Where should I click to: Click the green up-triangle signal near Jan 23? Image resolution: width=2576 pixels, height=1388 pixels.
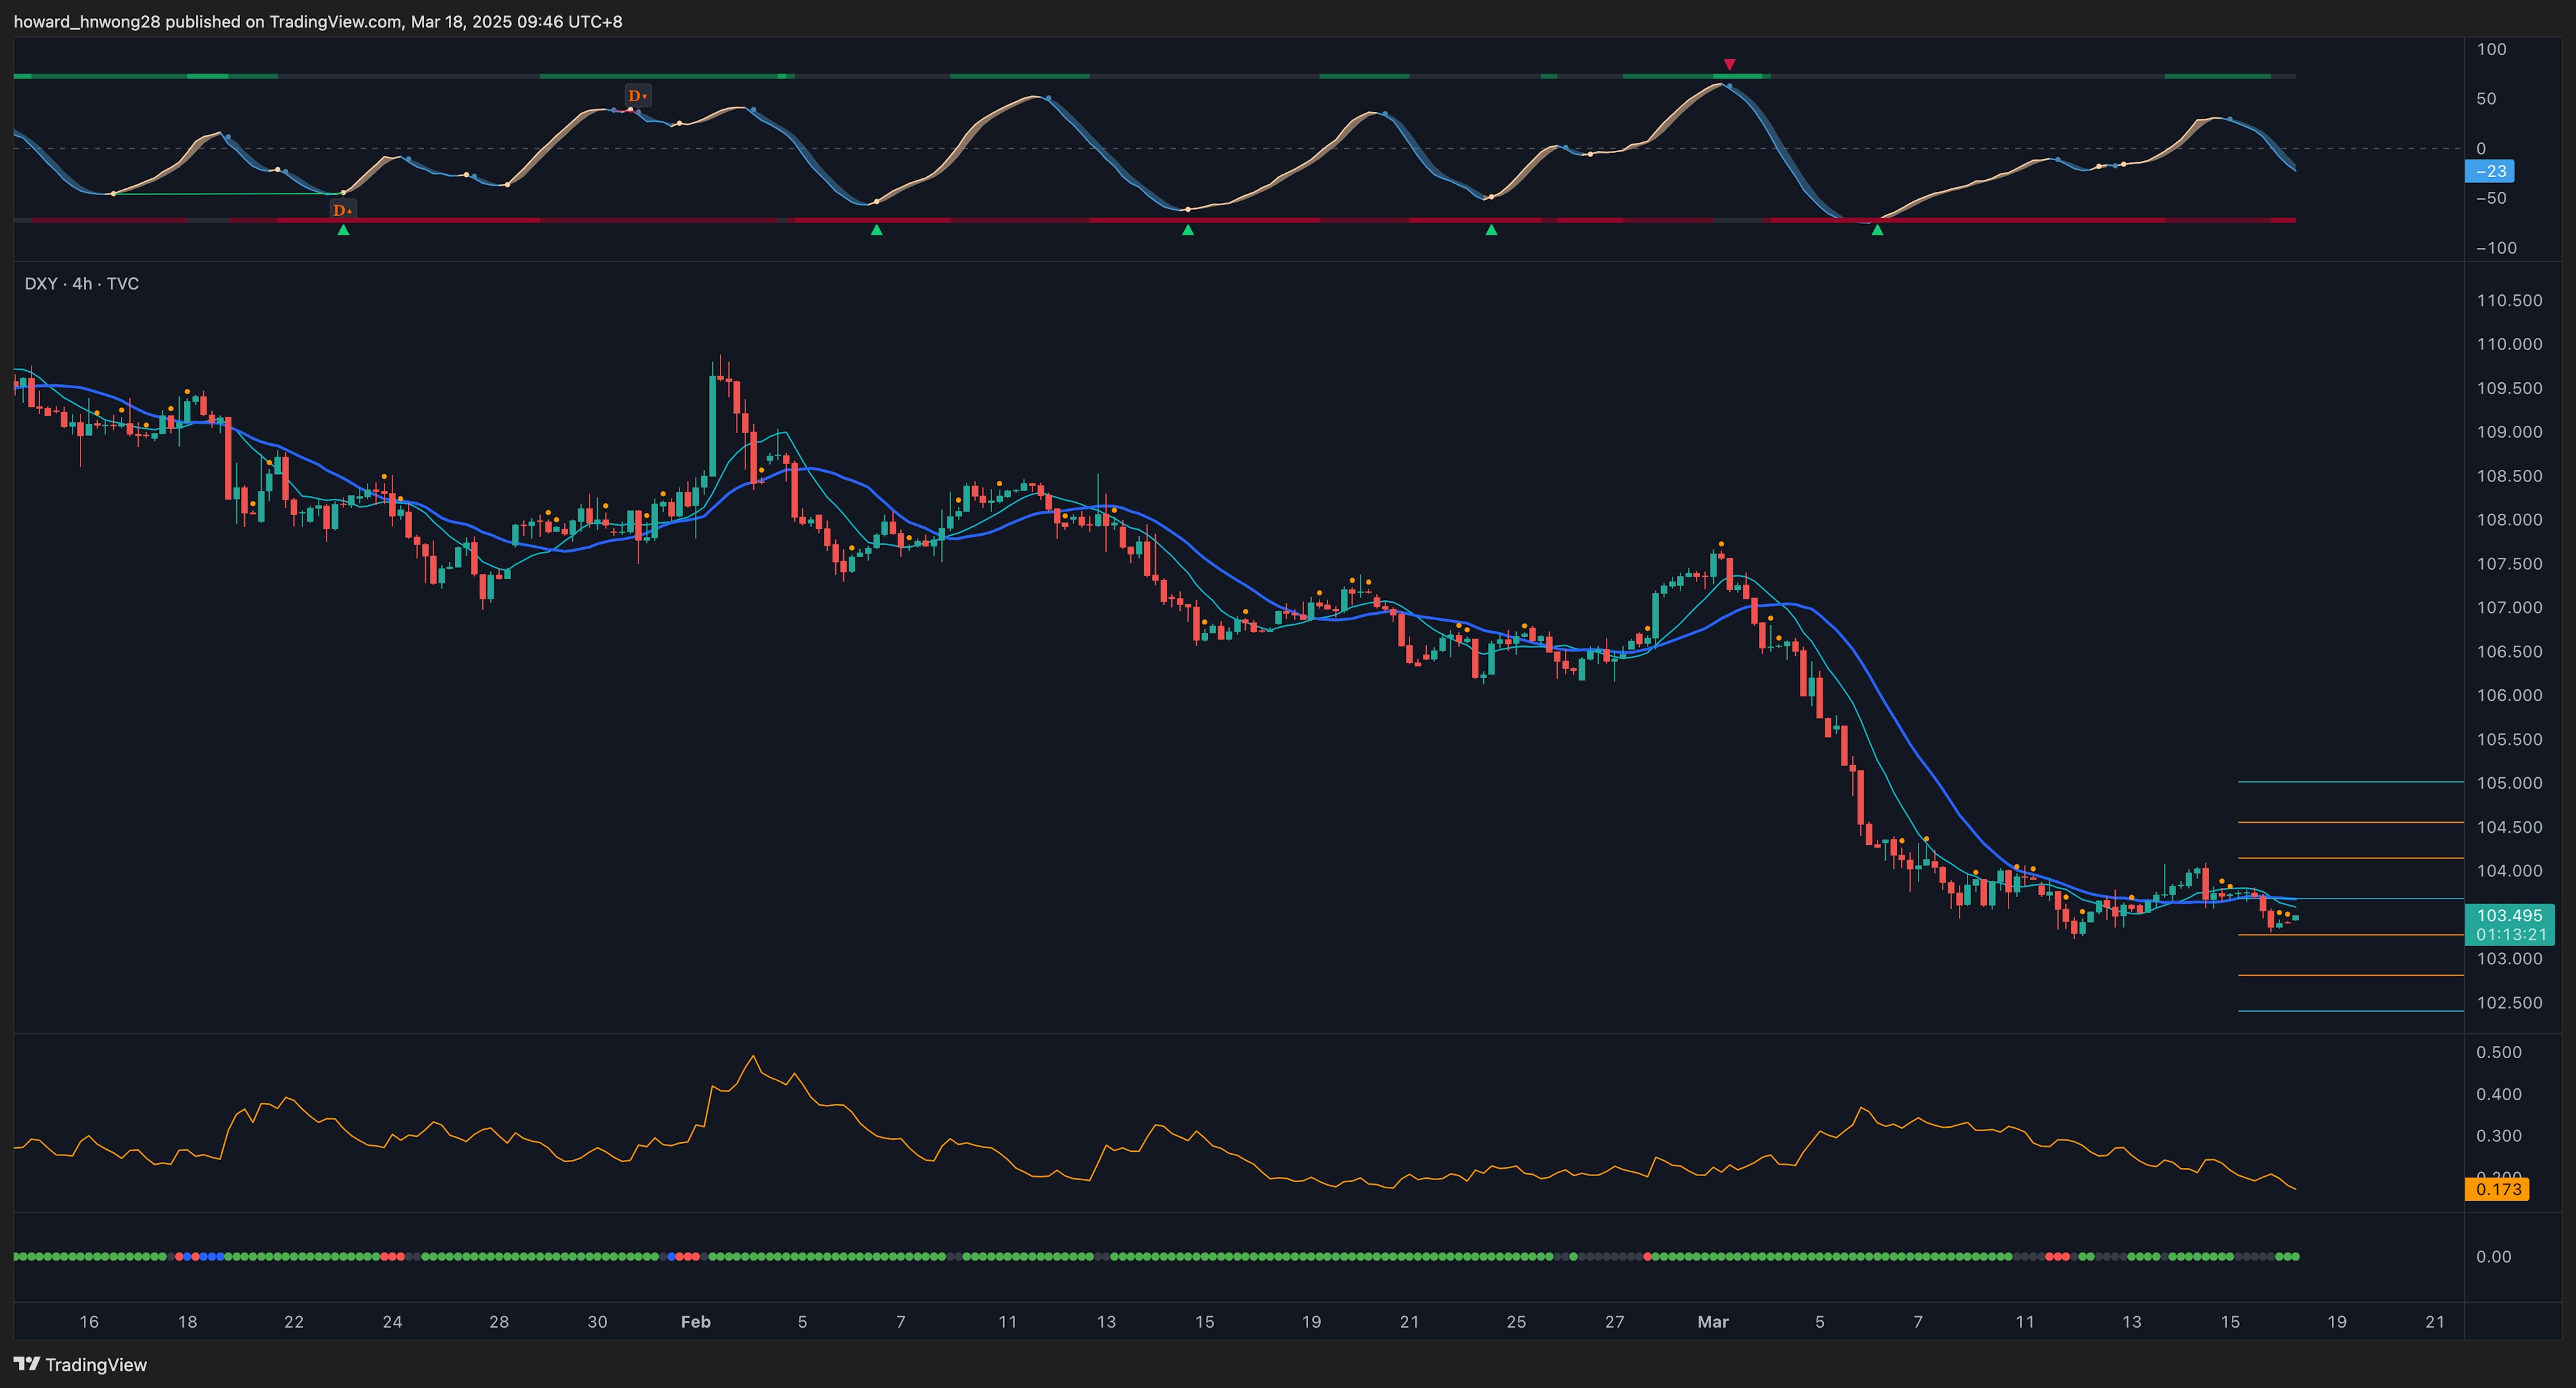click(343, 230)
